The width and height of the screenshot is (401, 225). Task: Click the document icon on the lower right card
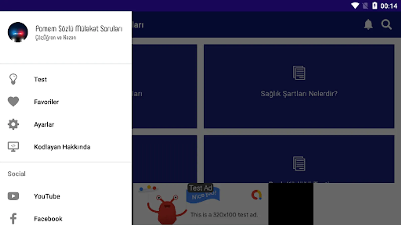point(299,164)
